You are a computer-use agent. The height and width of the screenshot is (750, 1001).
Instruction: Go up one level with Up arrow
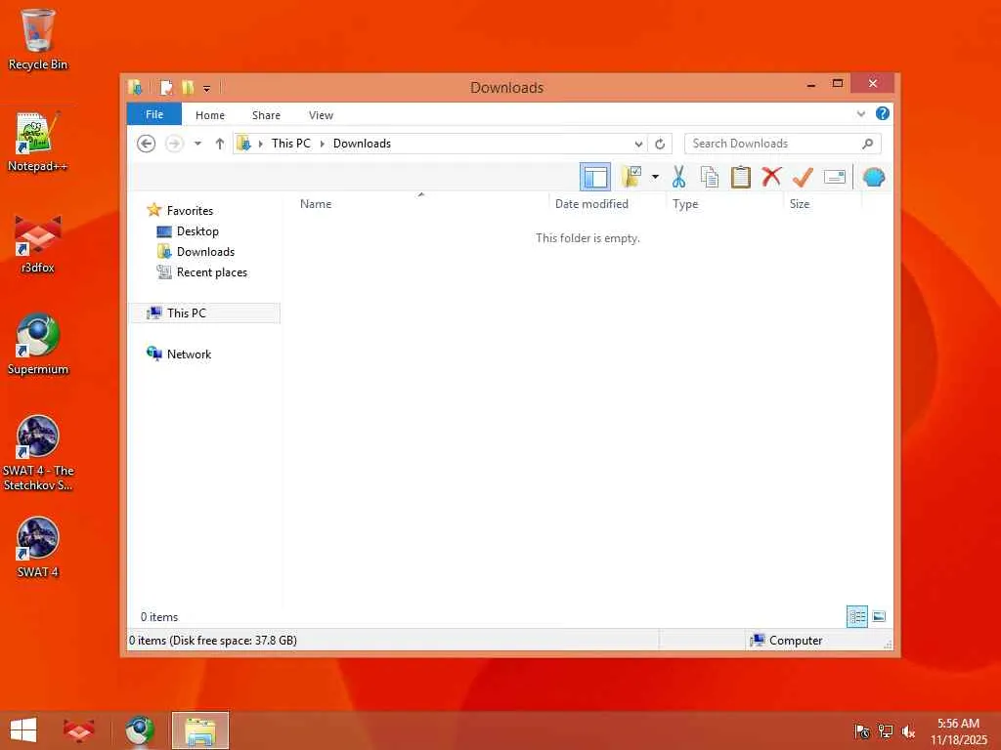(x=220, y=144)
